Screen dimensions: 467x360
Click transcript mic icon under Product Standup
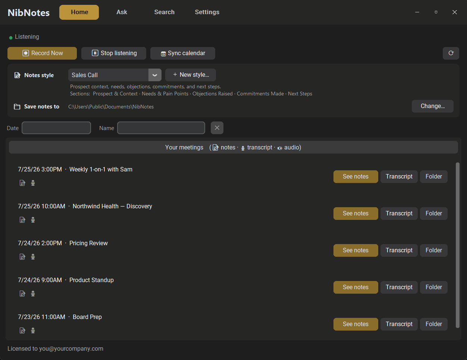click(33, 294)
